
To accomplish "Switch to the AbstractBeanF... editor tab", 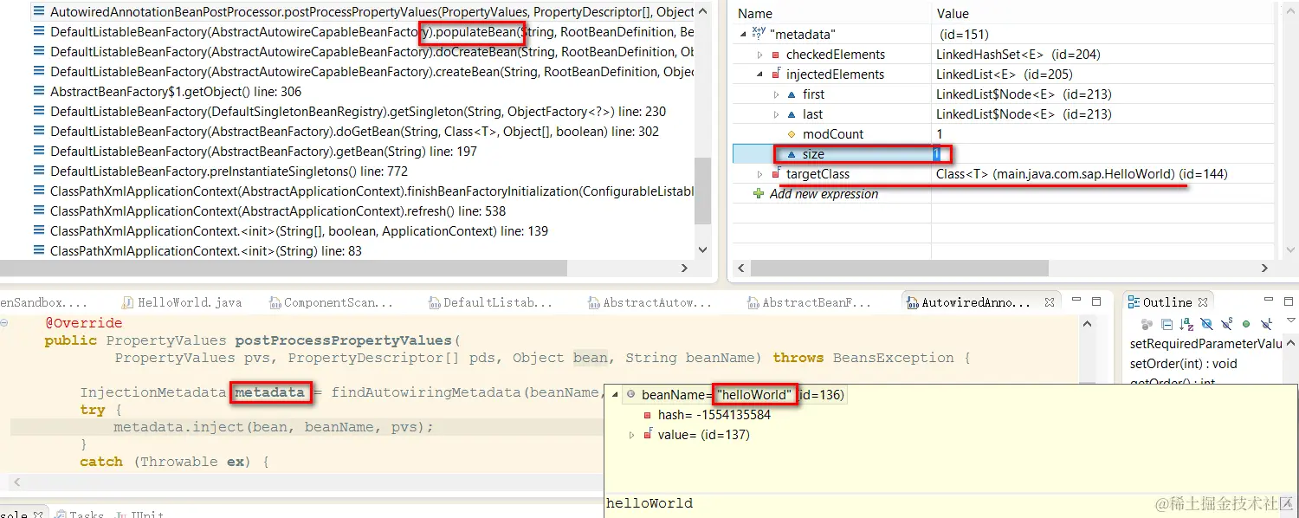I will coord(810,302).
